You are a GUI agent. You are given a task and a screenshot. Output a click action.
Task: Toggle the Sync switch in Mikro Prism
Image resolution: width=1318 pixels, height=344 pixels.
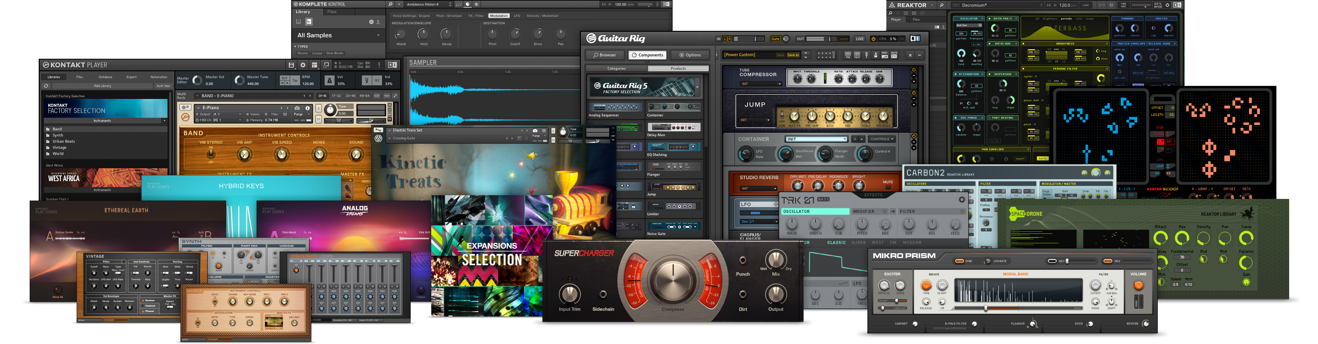click(x=960, y=261)
